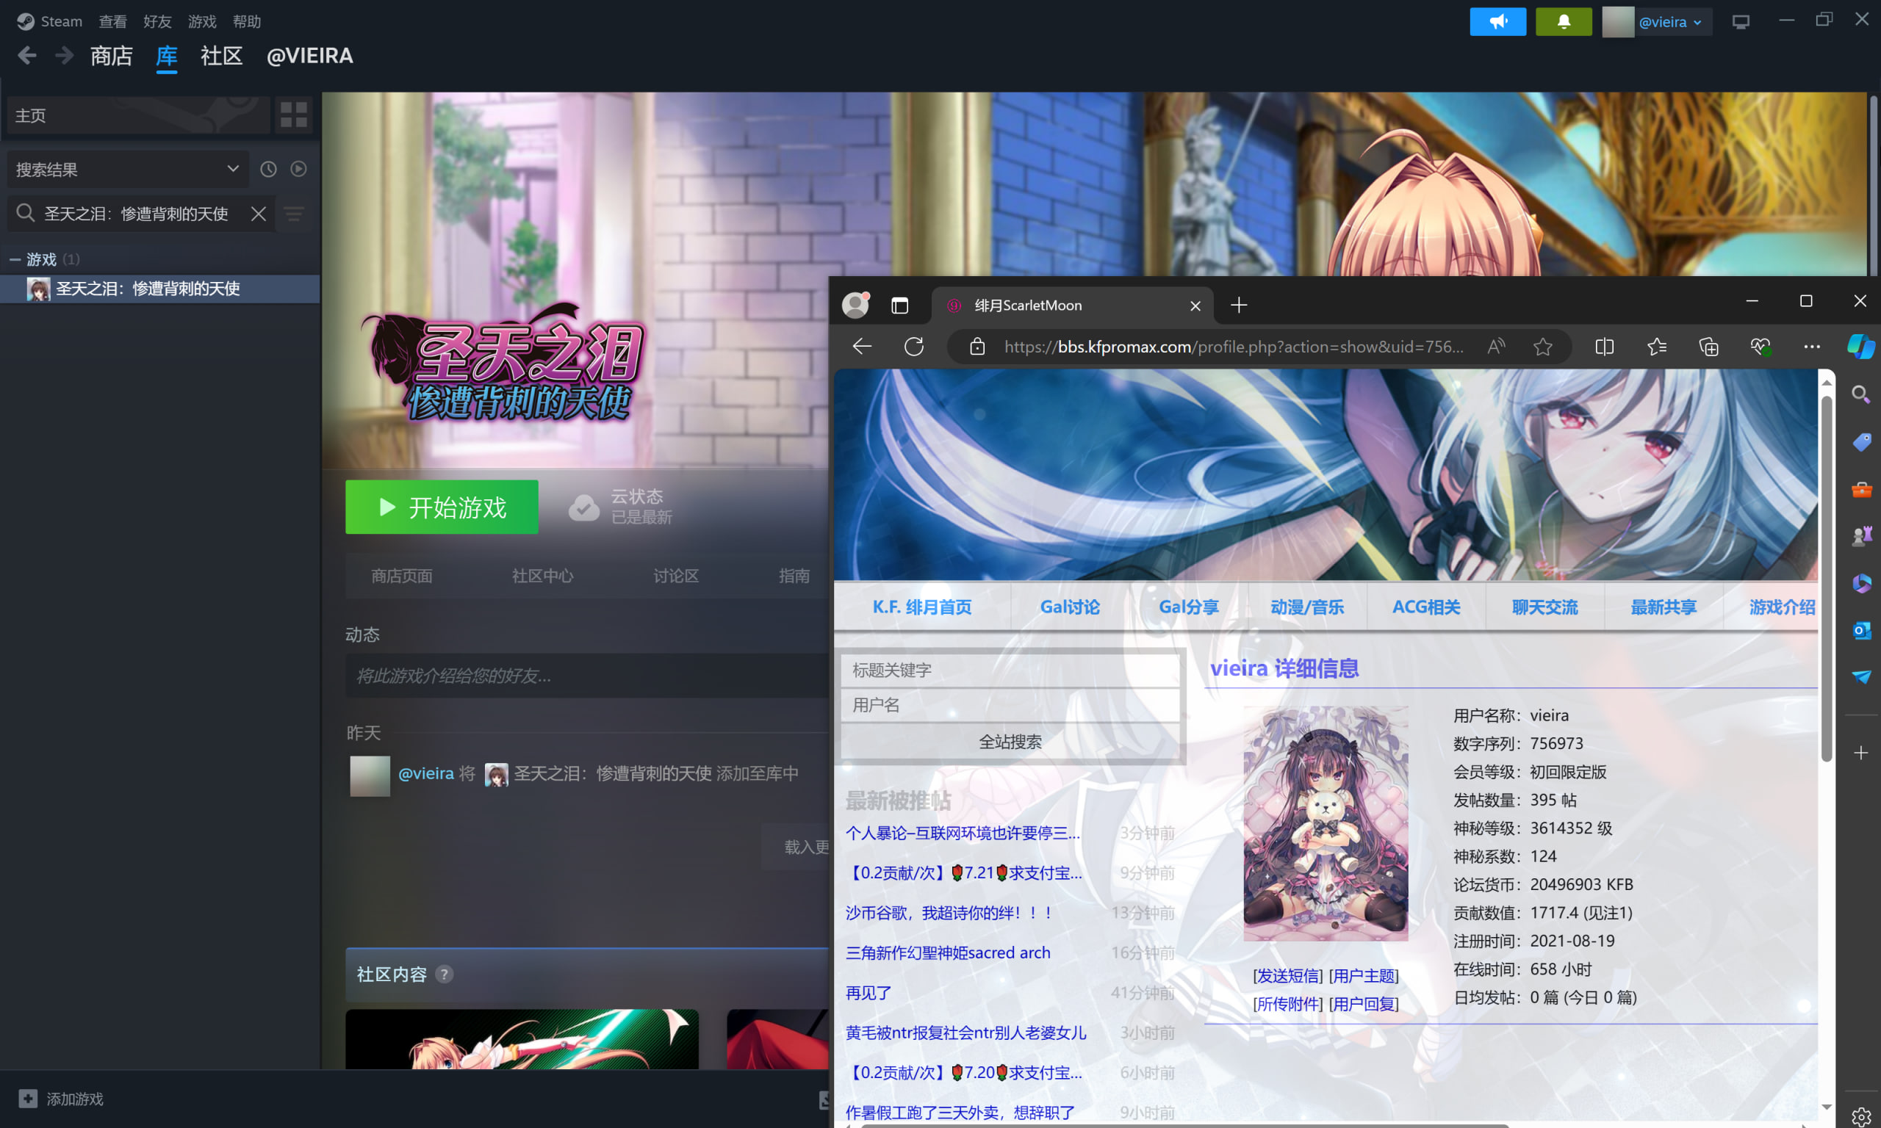Toggle Steam Big Picture mode icon

coord(1741,22)
